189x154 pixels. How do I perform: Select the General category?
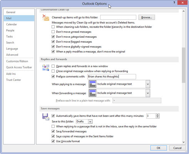pyautogui.click(x=19, y=12)
